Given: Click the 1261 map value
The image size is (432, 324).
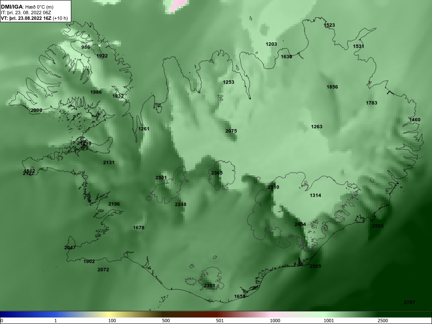Looking at the screenshot, I should (x=144, y=129).
